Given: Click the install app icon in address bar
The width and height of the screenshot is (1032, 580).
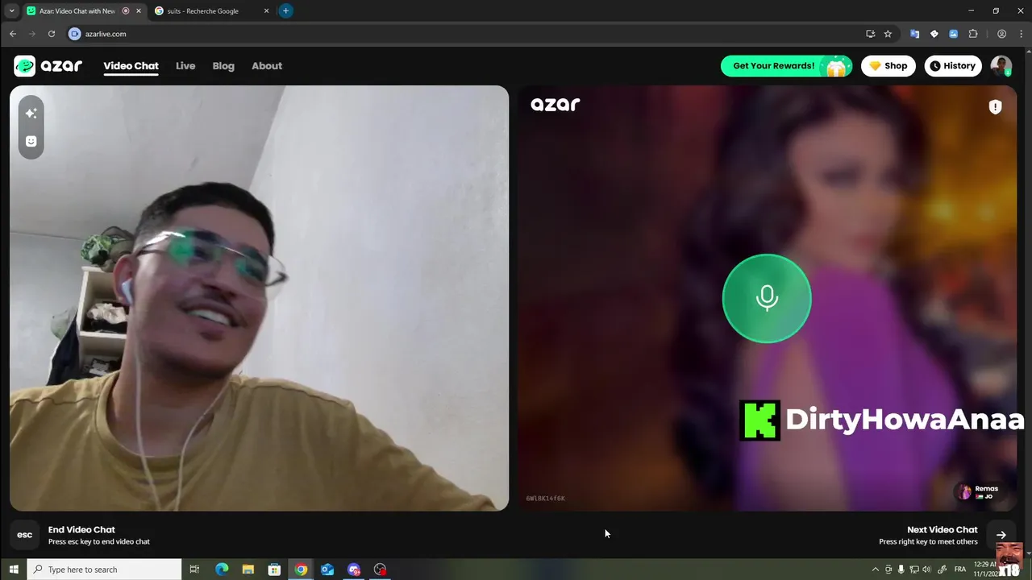Looking at the screenshot, I should point(870,34).
